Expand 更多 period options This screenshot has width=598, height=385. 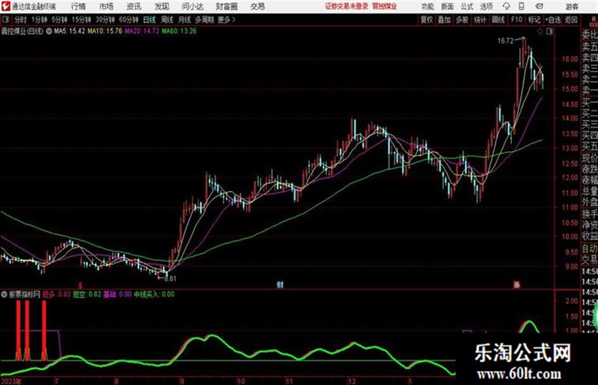click(x=227, y=20)
